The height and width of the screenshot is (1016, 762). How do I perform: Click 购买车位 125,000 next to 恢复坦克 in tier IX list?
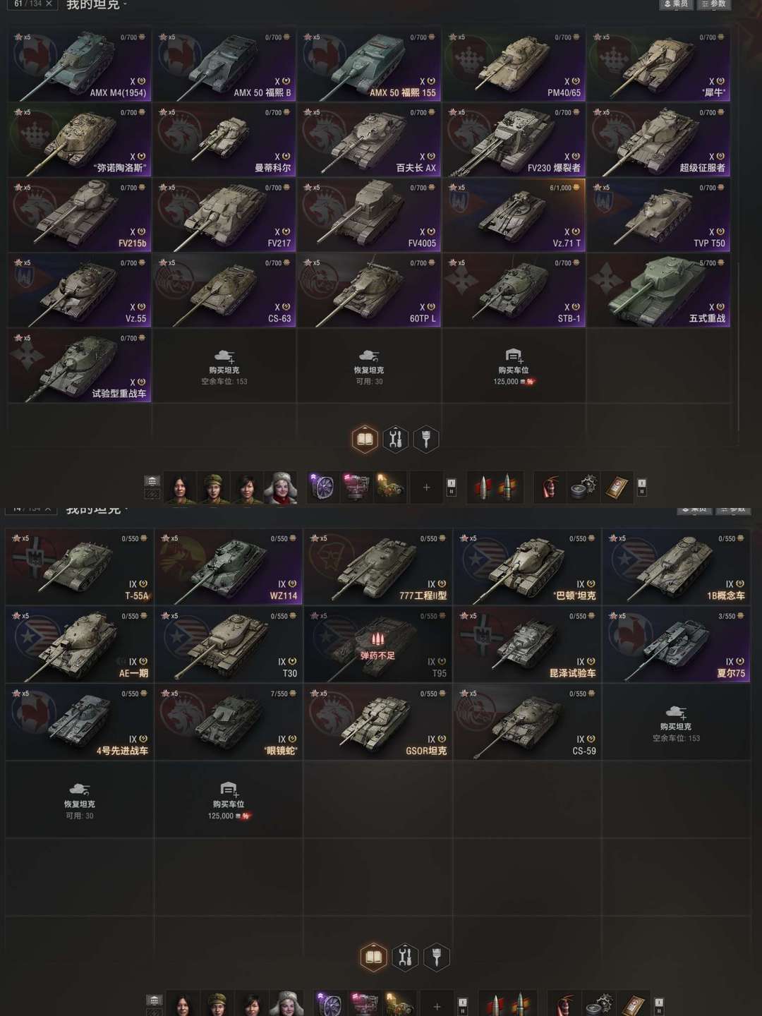(229, 799)
